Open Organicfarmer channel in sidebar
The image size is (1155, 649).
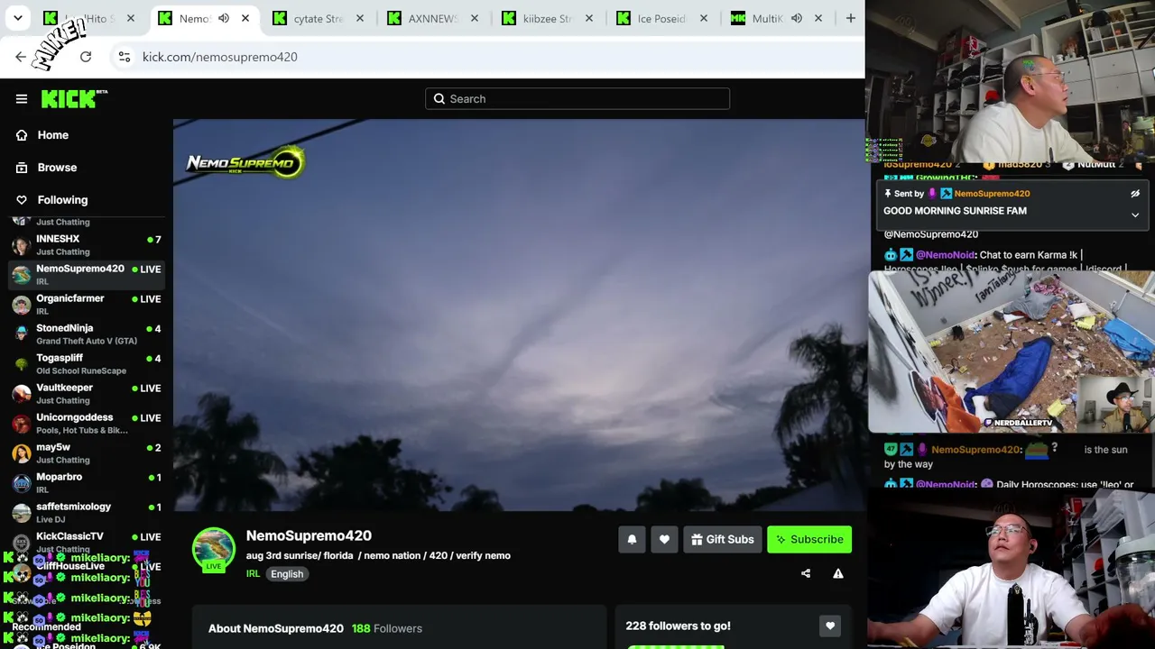tap(87, 304)
